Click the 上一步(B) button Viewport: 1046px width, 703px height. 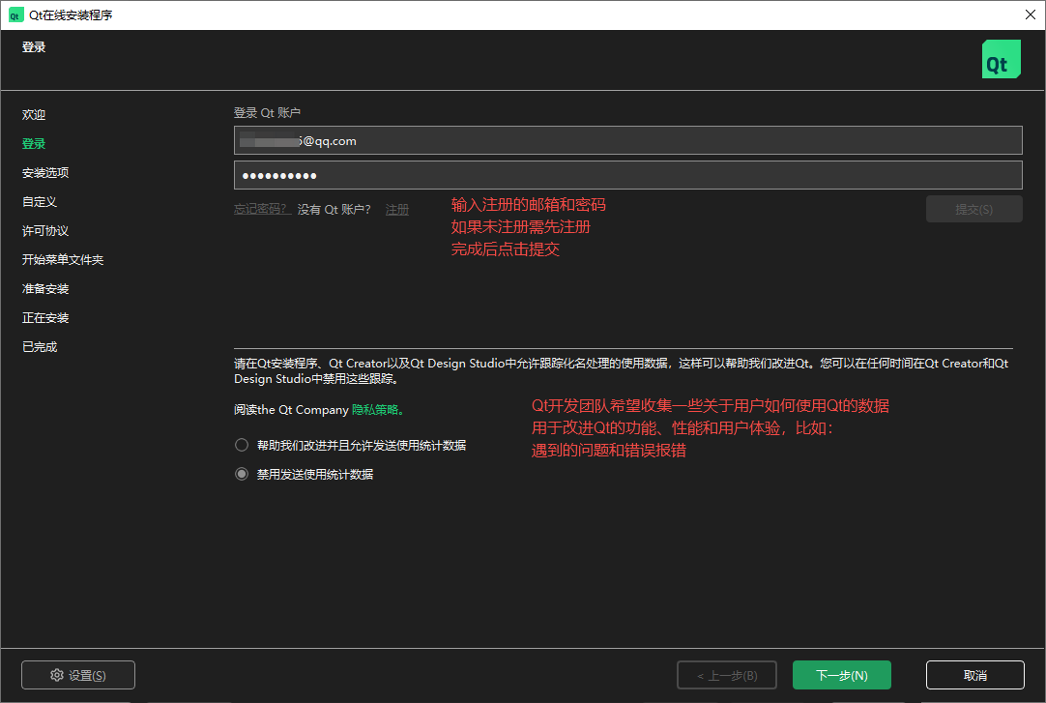tap(726, 675)
